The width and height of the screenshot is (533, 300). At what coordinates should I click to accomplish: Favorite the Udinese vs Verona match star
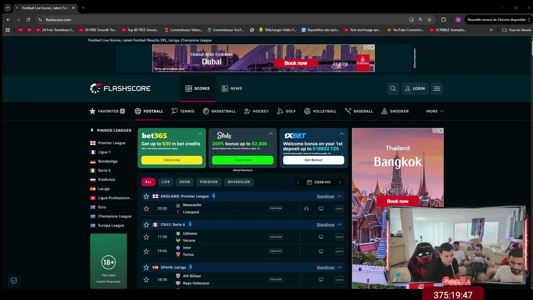(146, 237)
